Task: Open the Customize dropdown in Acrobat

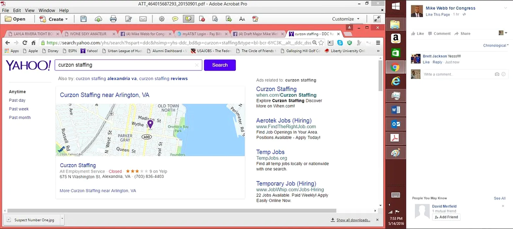Action: [345, 19]
